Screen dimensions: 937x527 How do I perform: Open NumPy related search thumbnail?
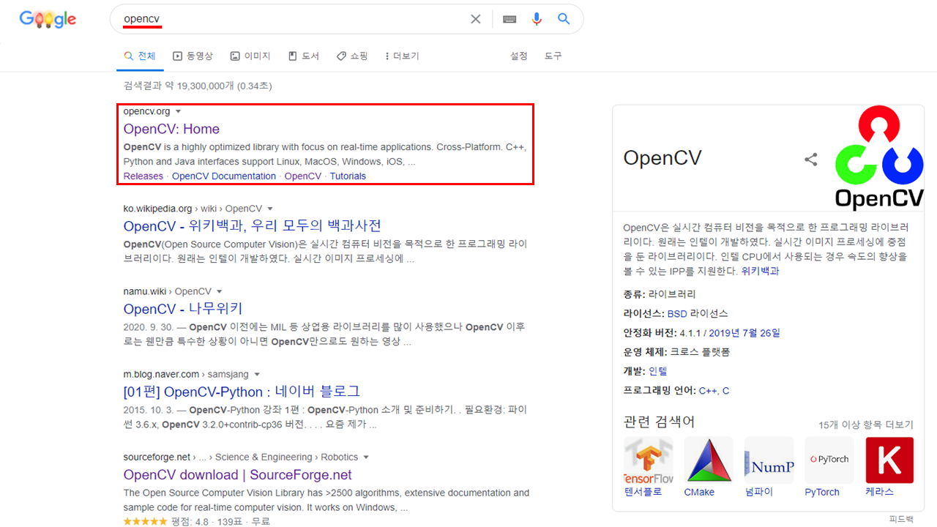click(769, 460)
